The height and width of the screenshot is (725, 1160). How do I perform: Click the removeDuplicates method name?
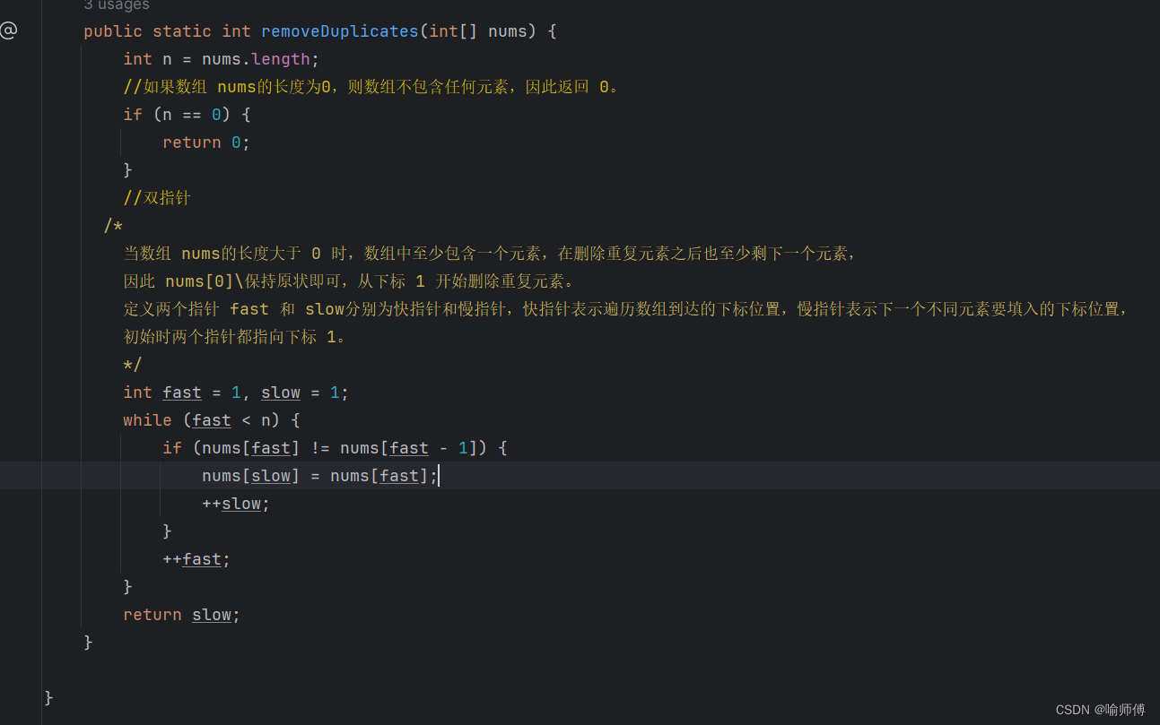(340, 31)
